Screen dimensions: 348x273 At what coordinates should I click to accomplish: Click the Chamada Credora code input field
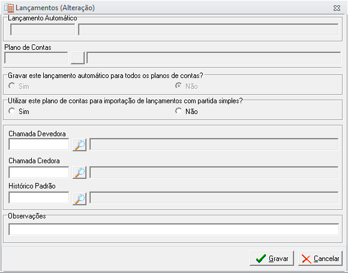point(39,172)
